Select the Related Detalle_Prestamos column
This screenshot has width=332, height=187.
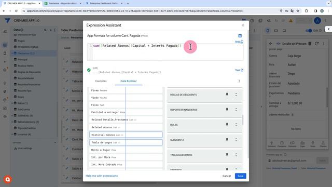[x=126, y=119]
